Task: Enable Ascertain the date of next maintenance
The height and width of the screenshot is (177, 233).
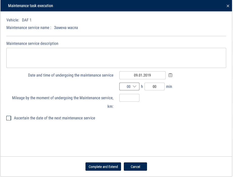Action: pos(9,118)
